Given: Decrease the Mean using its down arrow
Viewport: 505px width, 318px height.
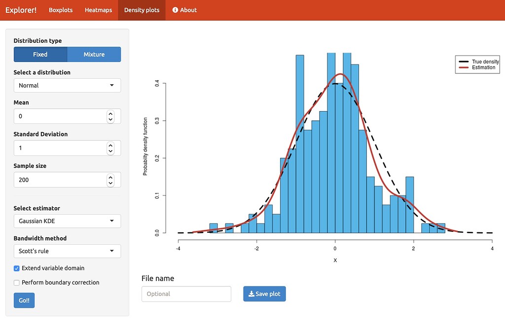Looking at the screenshot, I should (x=110, y=119).
